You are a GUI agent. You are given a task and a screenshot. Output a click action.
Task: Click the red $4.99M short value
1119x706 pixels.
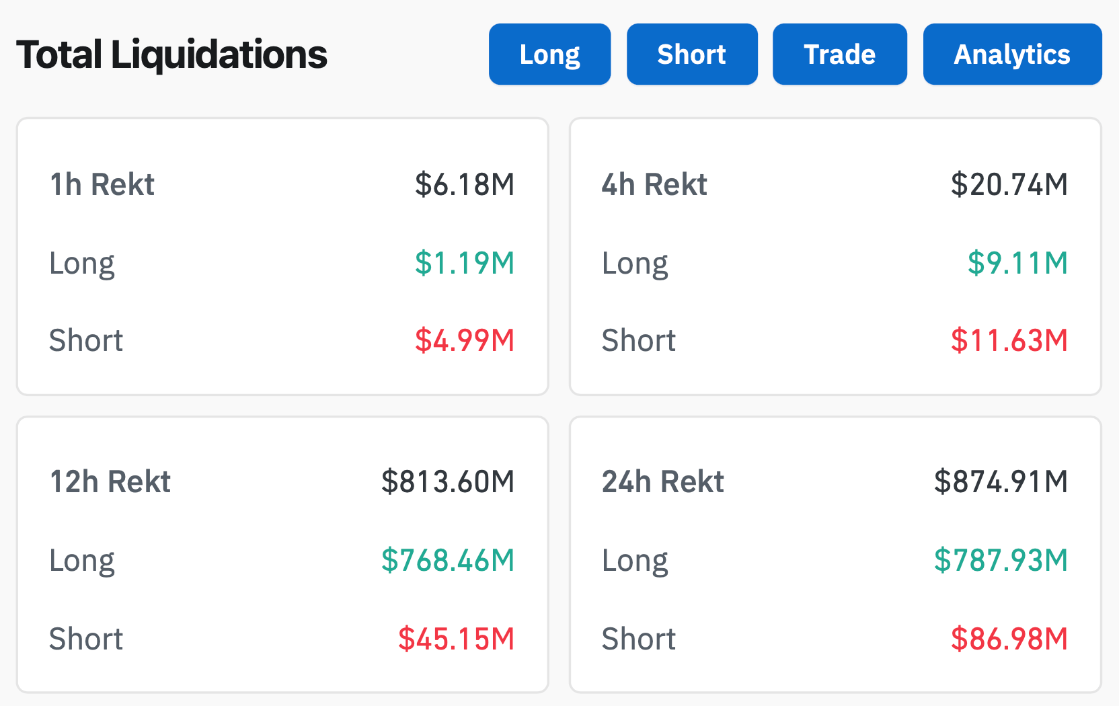click(x=465, y=341)
